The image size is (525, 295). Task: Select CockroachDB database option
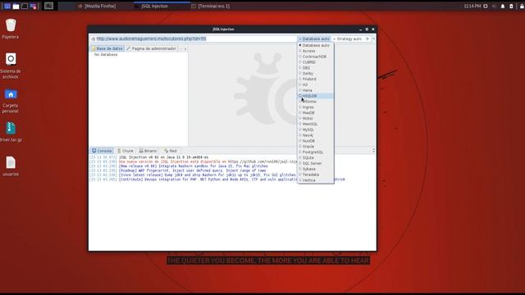point(315,57)
